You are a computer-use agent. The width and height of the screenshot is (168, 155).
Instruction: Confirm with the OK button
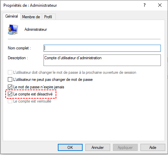[70, 147]
